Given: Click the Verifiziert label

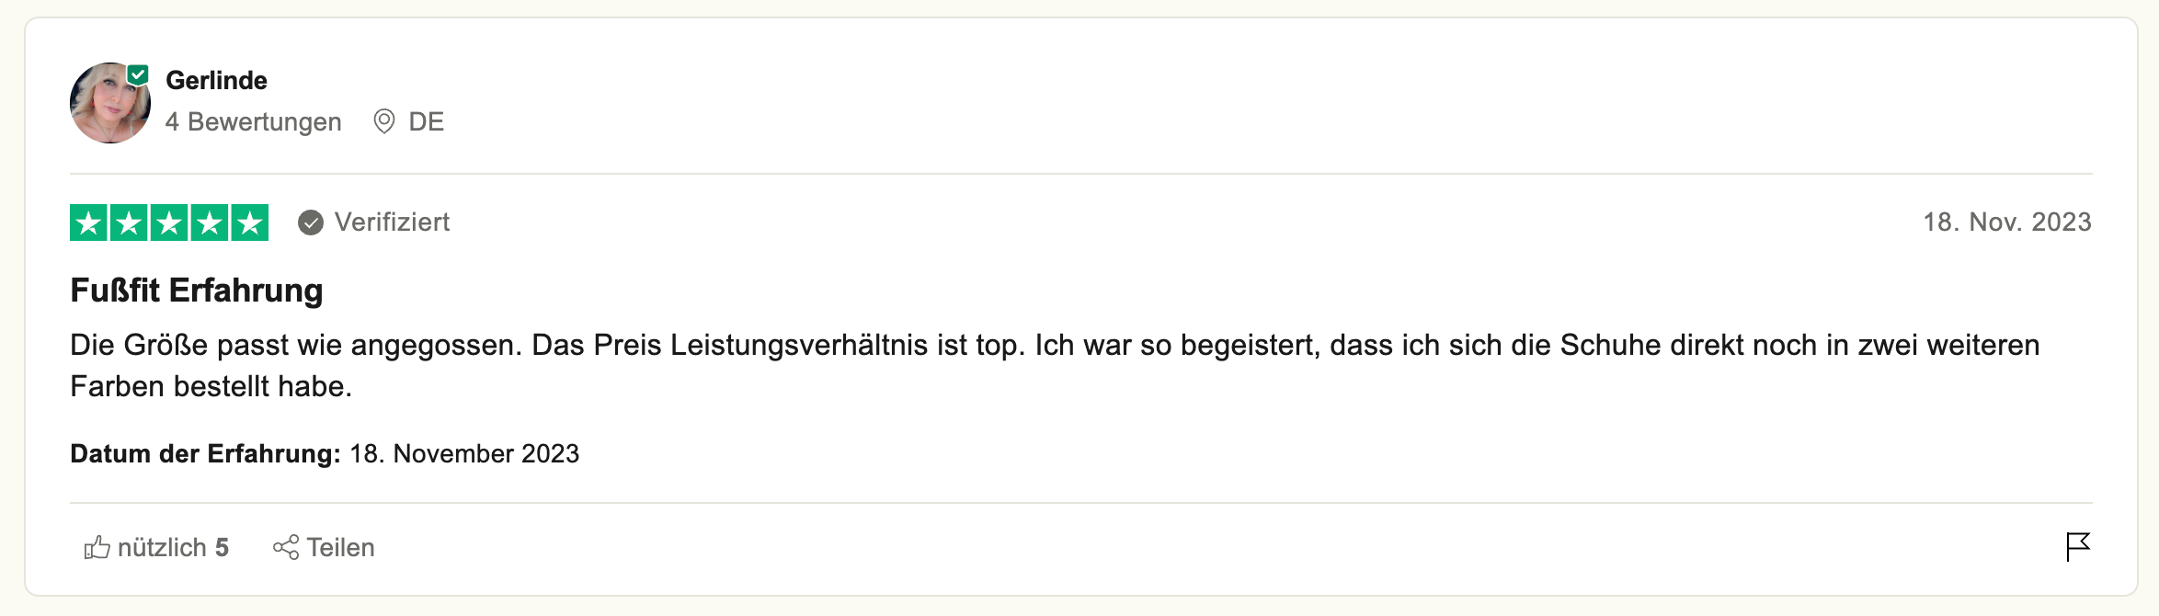Looking at the screenshot, I should tap(392, 222).
